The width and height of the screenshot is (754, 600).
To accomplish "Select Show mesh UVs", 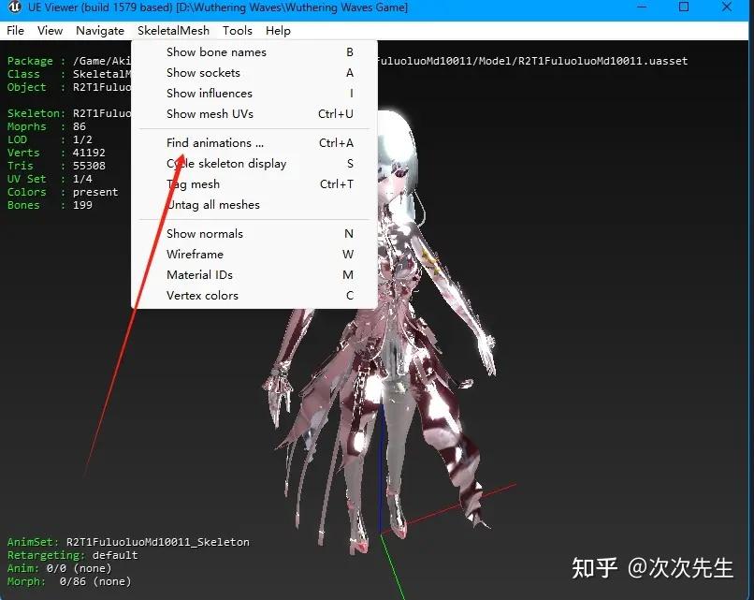I will tap(210, 114).
